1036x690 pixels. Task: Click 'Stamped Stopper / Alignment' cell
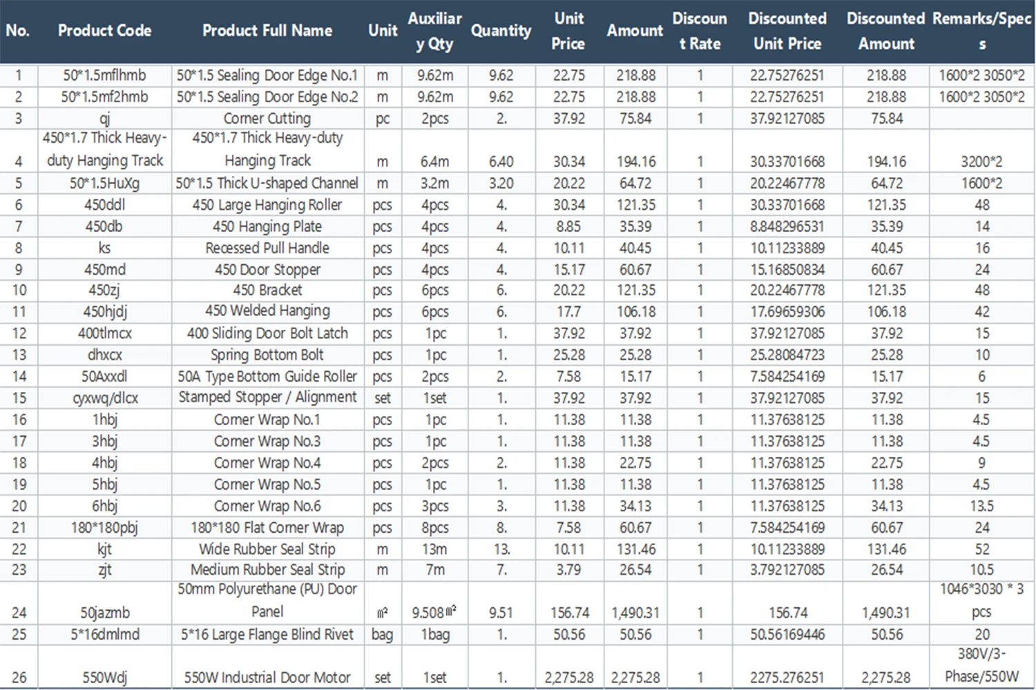tap(267, 398)
